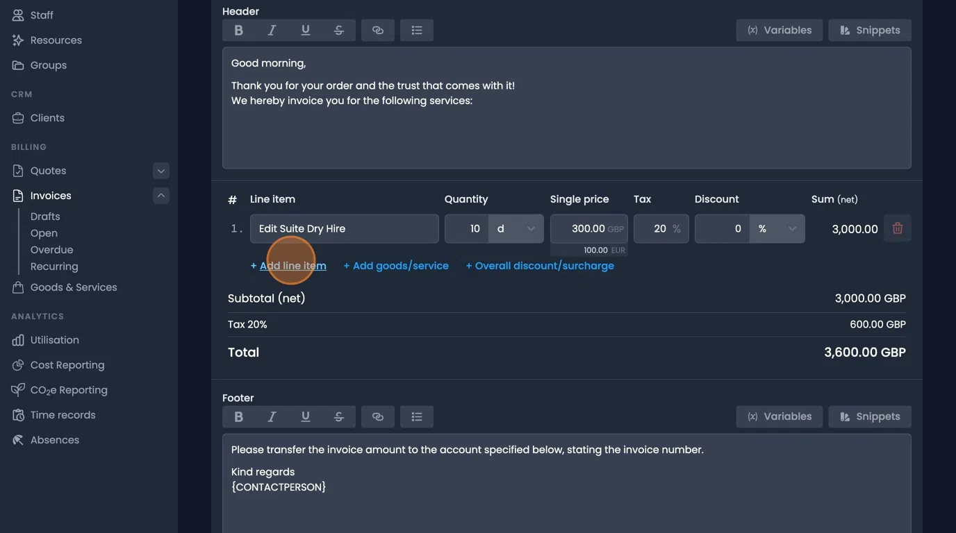This screenshot has height=533, width=956.
Task: Delete the Edit Suite Dry Hire line item
Action: 897,228
